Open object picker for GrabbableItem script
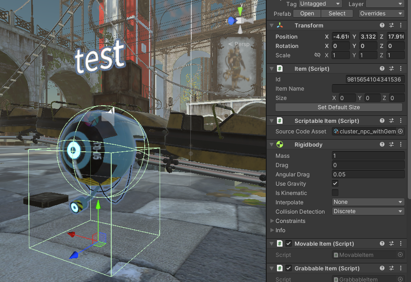This screenshot has width=411, height=282. point(400,279)
